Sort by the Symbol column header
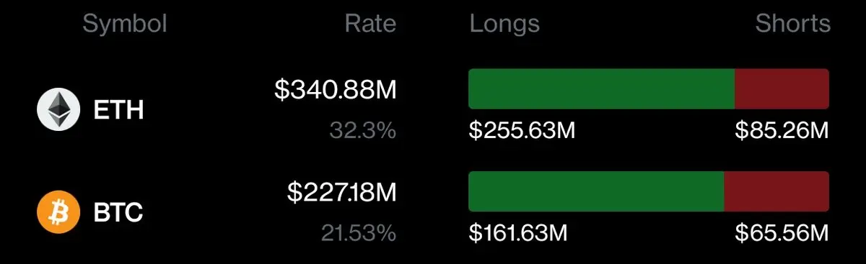Image resolution: width=866 pixels, height=264 pixels. coord(125,24)
